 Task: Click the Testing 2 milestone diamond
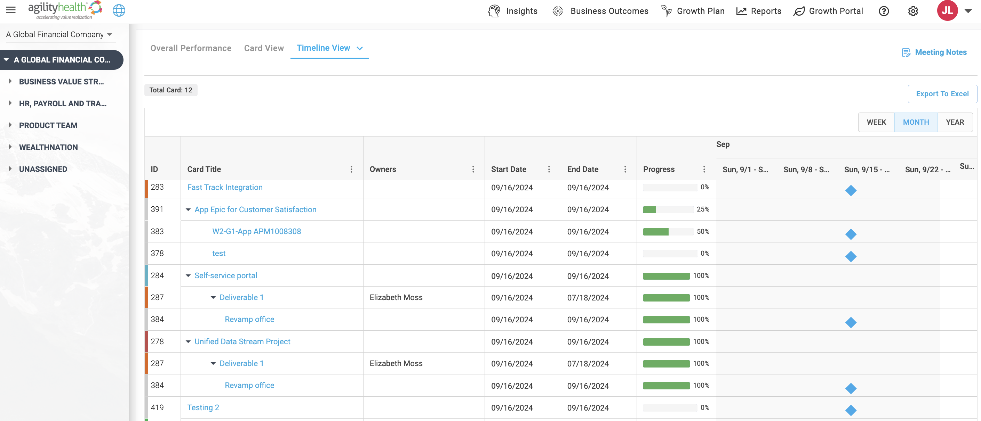tap(851, 410)
